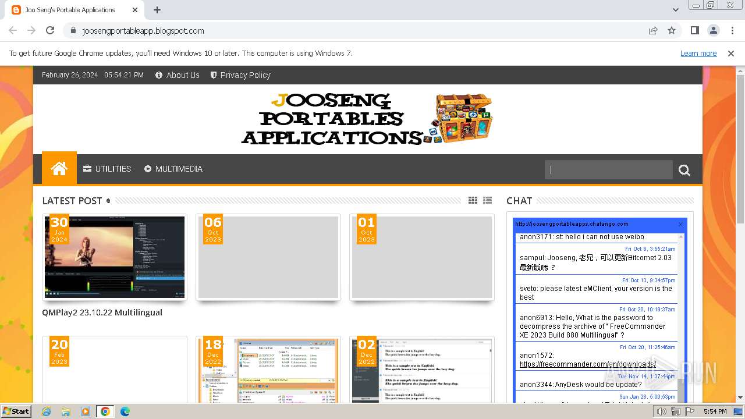The height and width of the screenshot is (419, 745).
Task: Dismiss the Chrome update notification bar
Action: (731, 53)
